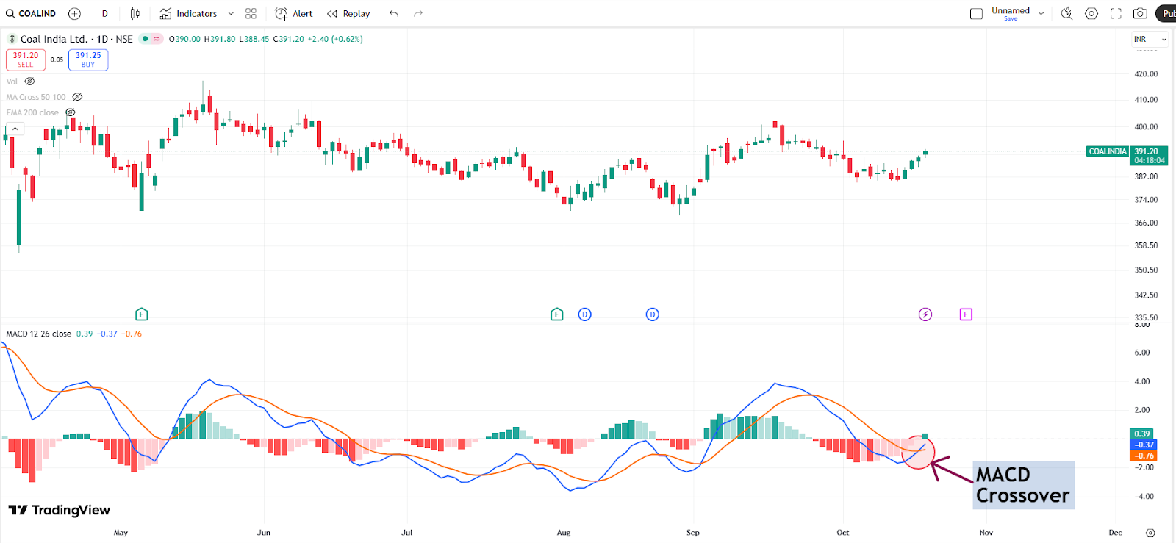Take a chart snapshot with camera icon
Screen dimensions: 1176x543
point(1140,14)
